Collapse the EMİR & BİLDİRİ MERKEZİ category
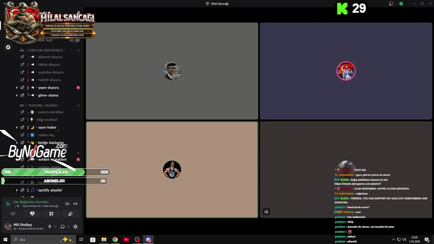434x244 pixels. point(45,50)
